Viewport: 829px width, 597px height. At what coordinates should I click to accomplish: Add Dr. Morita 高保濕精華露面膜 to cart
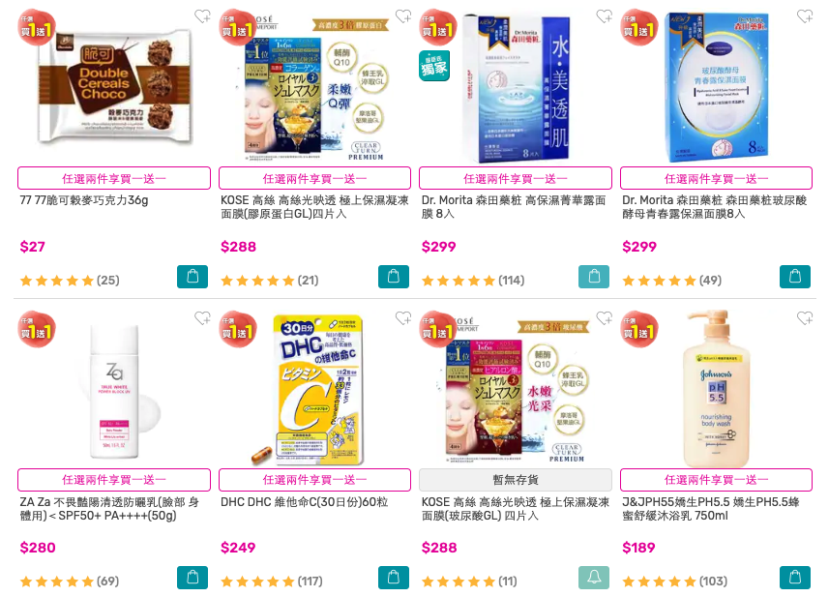click(x=594, y=277)
